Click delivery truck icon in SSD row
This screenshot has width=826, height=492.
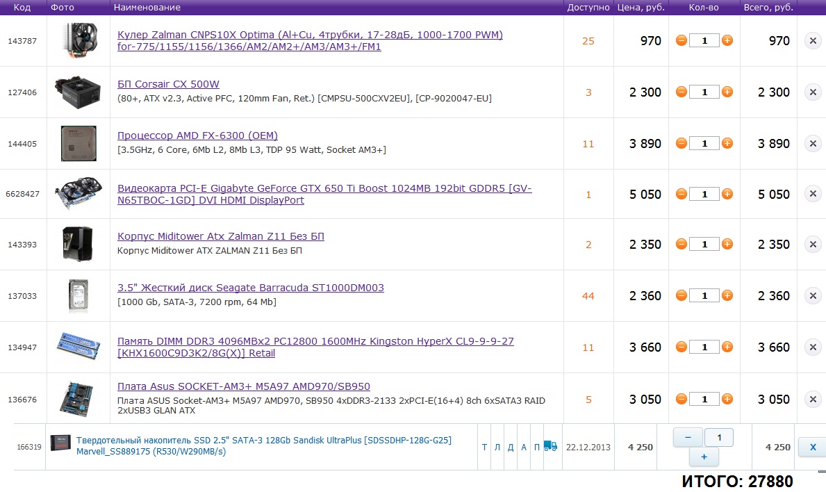550,446
